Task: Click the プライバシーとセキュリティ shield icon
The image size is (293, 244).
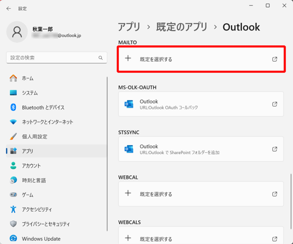Action: 13,224
